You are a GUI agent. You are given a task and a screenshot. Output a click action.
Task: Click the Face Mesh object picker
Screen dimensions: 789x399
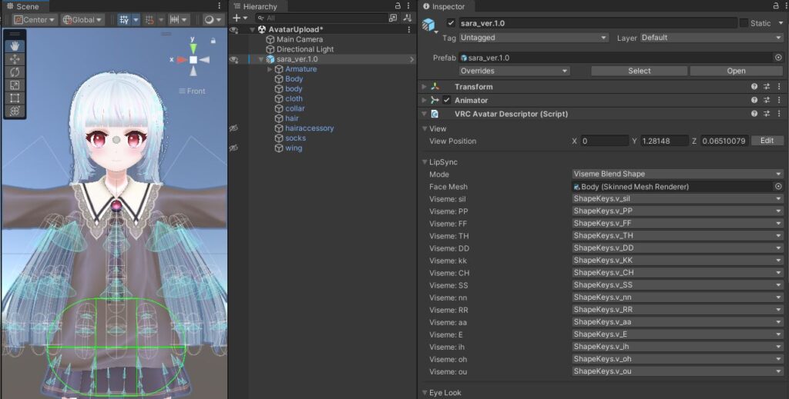[777, 187]
